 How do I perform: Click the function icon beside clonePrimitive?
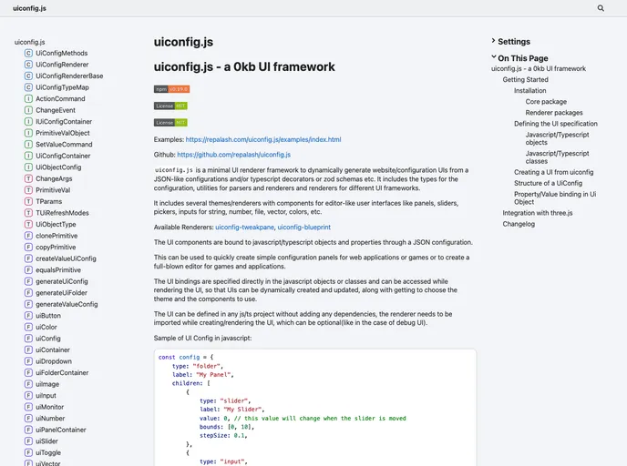click(x=28, y=236)
